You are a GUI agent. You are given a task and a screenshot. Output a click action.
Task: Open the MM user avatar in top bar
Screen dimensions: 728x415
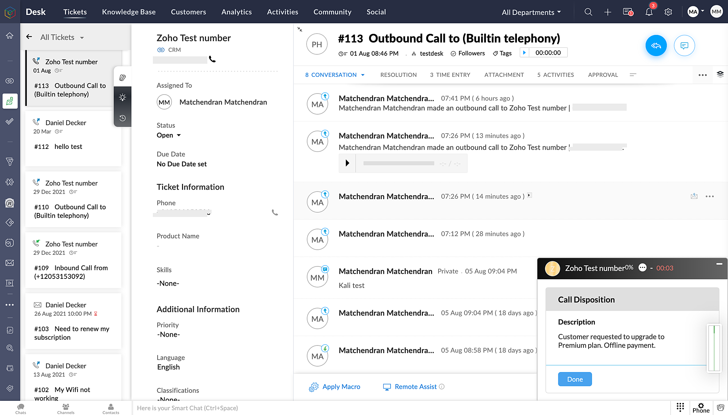pos(716,12)
